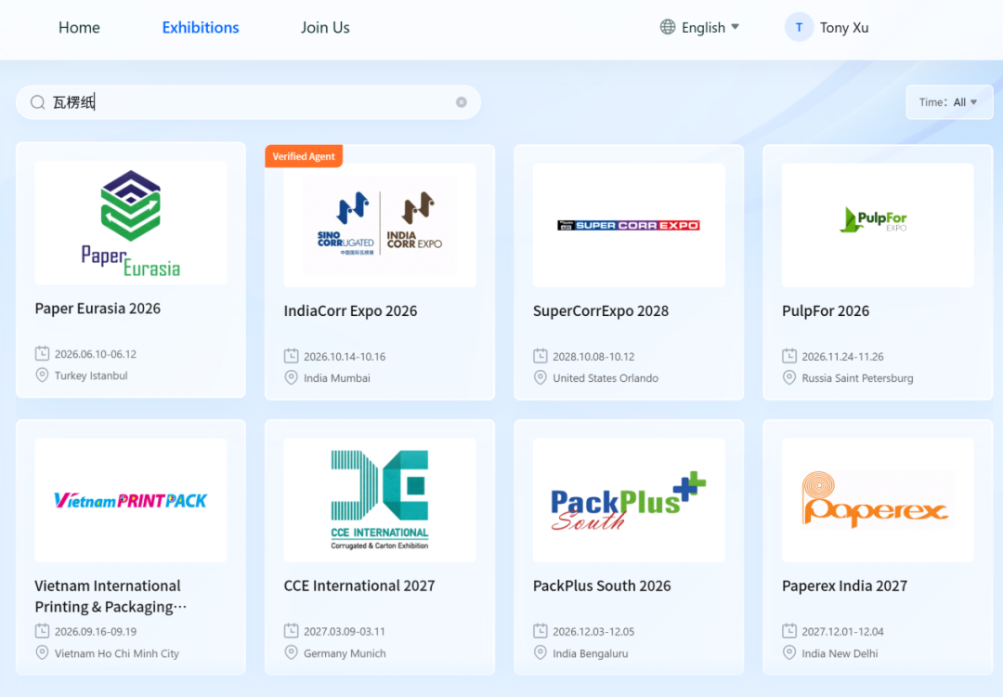Open IndiaCorr Expo 2026 title link
The width and height of the screenshot is (1003, 697).
click(x=350, y=311)
